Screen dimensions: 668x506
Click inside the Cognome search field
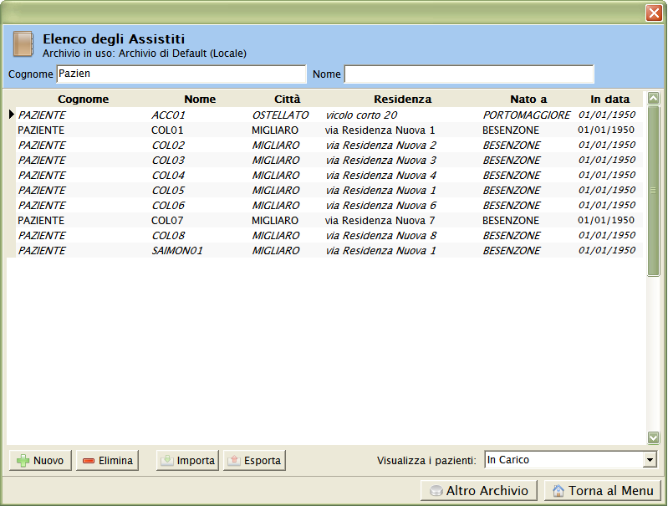tap(181, 74)
